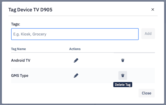Click the Close button at the bottom
Image resolution: width=166 pixels, height=105 pixels.
(147, 93)
